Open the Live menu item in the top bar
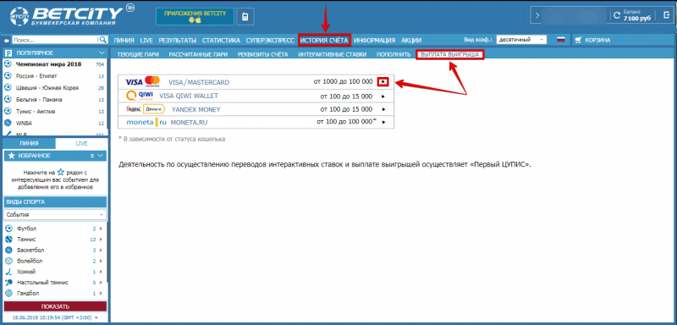The image size is (677, 325). (146, 40)
